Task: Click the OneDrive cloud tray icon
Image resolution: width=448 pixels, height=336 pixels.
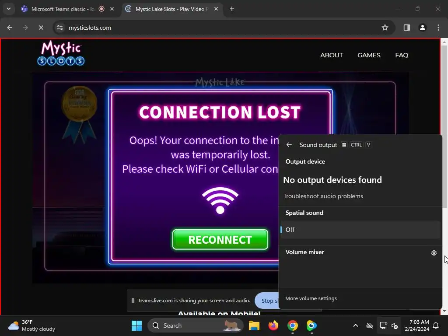Action: [369, 325]
